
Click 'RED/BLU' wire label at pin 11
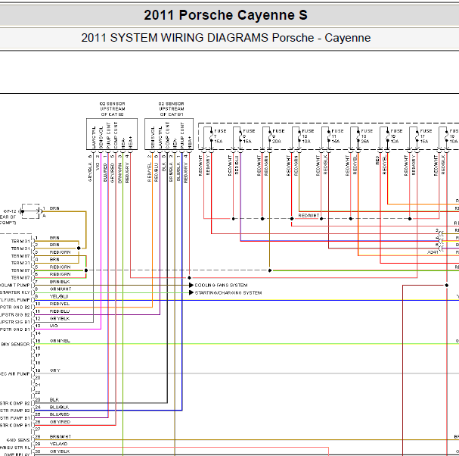pyautogui.click(x=60, y=311)
